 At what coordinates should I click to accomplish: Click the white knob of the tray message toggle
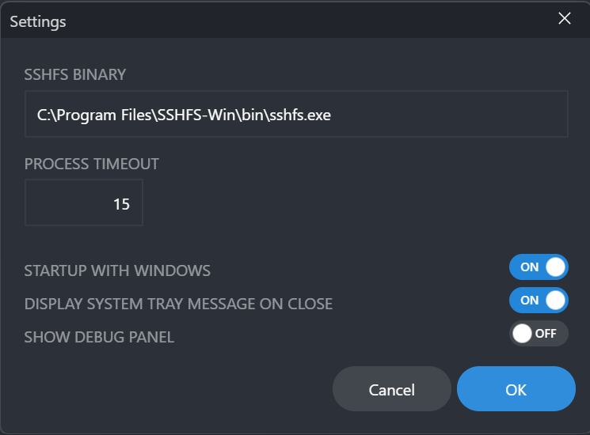point(556,301)
